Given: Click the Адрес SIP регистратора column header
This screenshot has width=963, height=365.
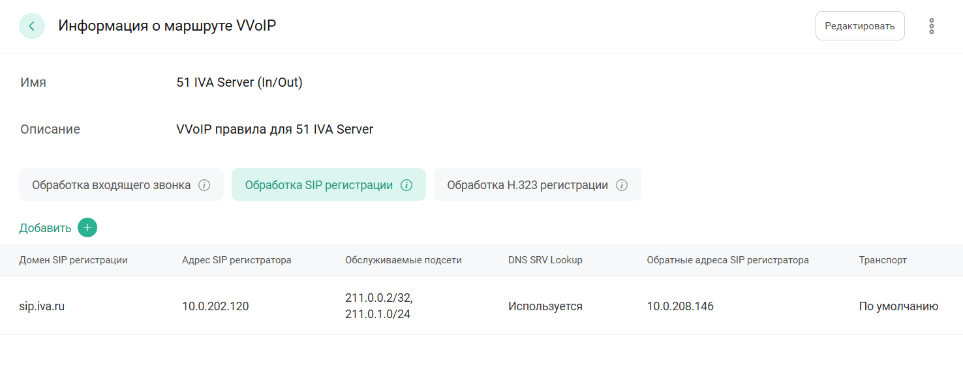Looking at the screenshot, I should click(237, 260).
